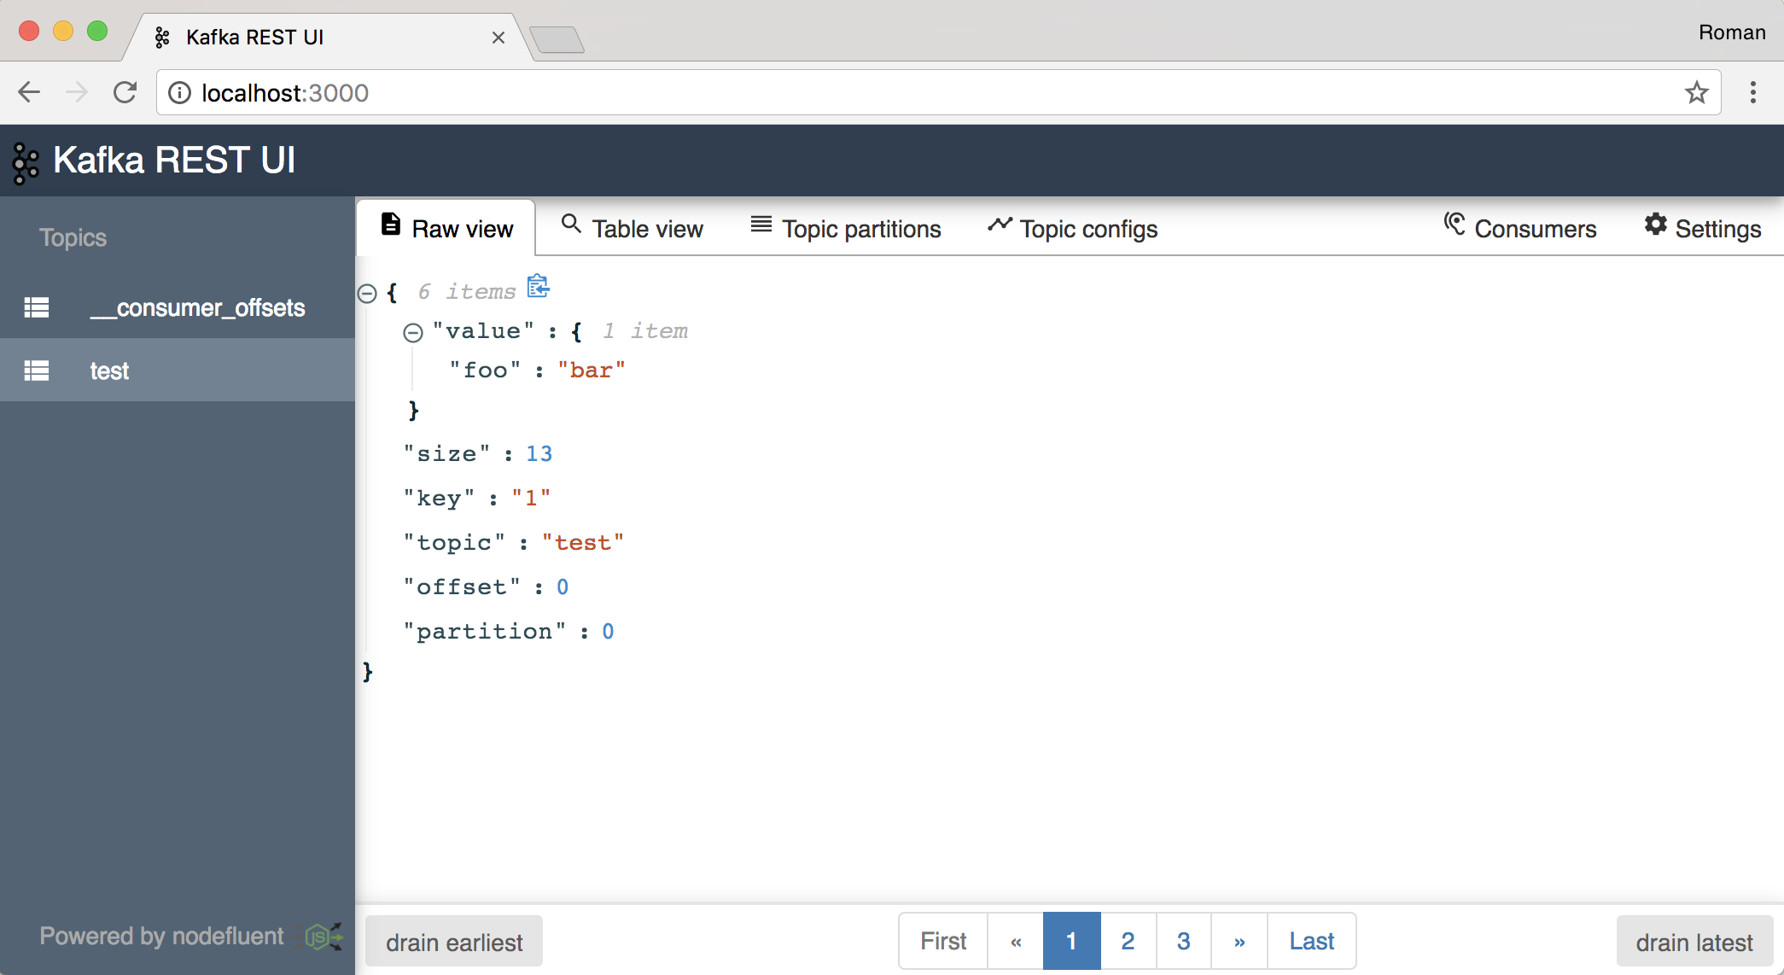Open the Consumers section
The image size is (1784, 975).
1520,229
